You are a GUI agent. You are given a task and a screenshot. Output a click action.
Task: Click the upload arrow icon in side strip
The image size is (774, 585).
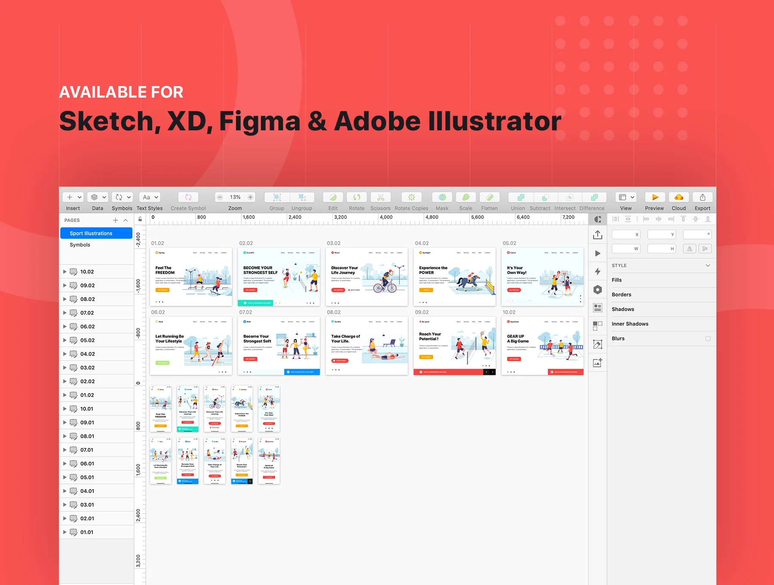[598, 235]
